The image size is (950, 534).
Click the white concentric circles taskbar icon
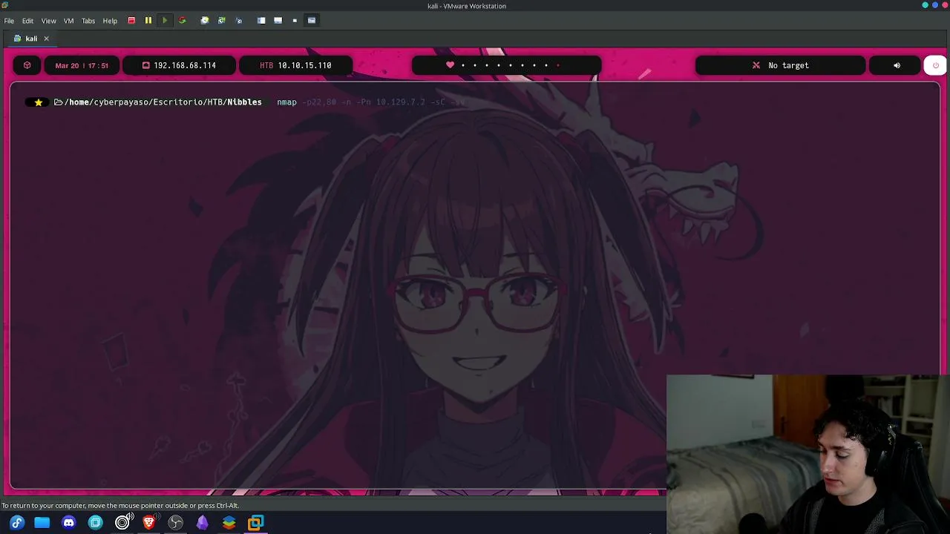point(122,523)
